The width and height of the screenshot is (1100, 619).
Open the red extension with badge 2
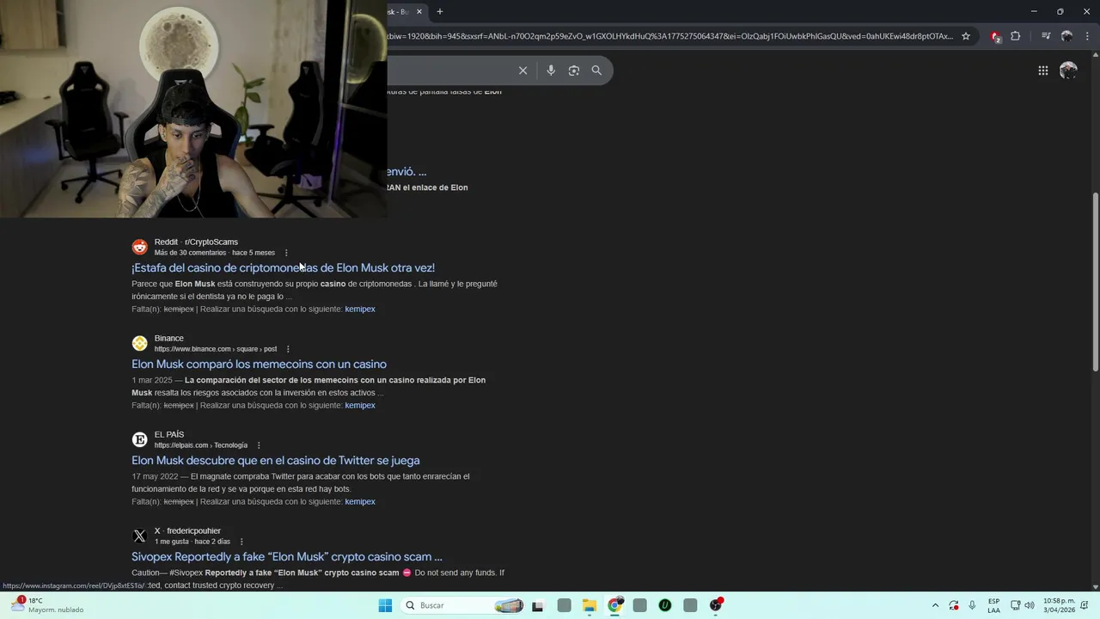(995, 36)
